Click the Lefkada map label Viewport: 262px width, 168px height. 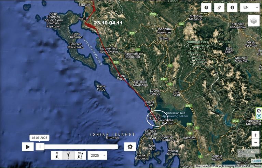coord(151,132)
